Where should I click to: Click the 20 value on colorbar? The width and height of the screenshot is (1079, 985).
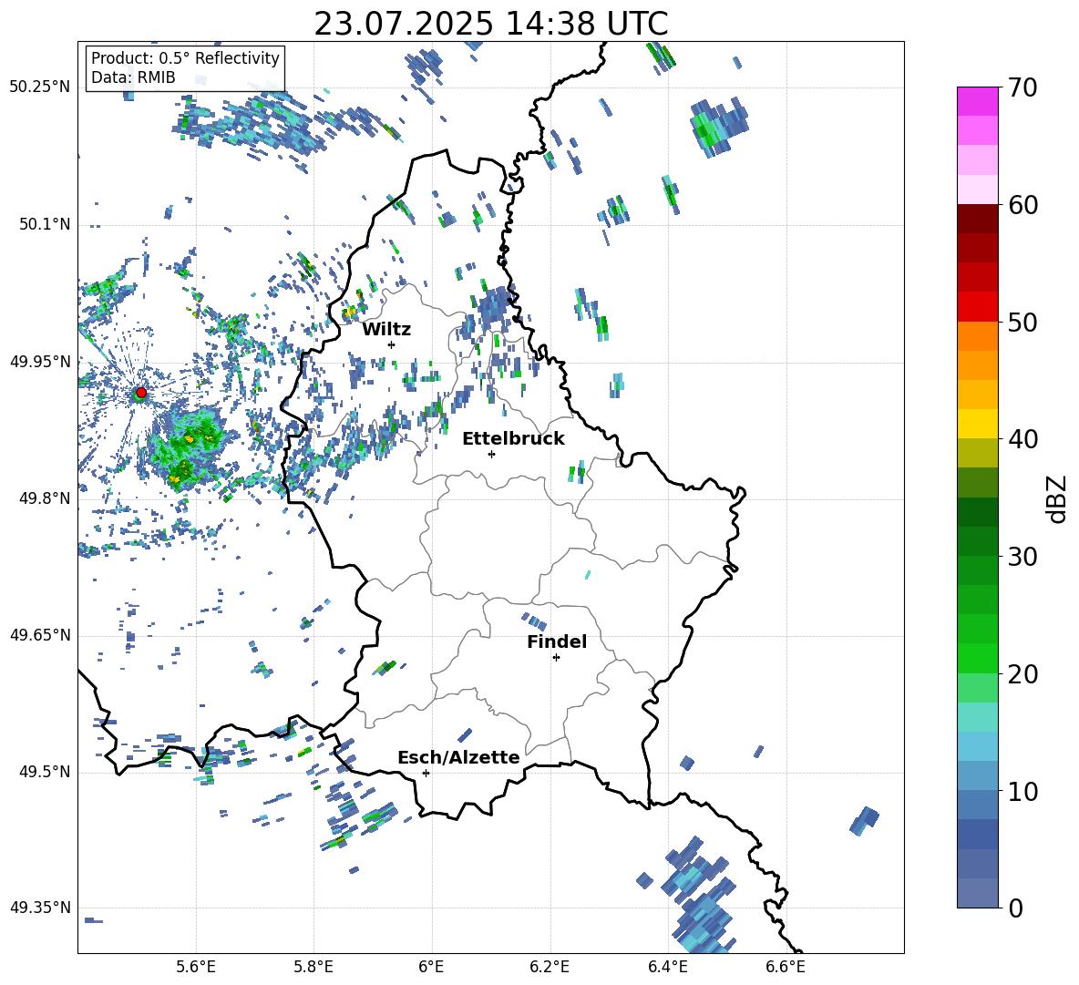tap(1022, 674)
